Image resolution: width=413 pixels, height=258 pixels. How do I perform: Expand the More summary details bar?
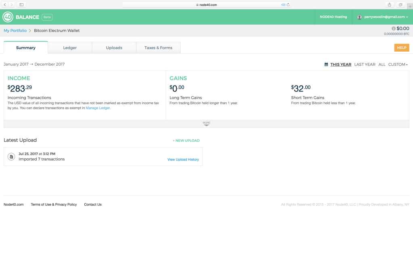tap(206, 124)
